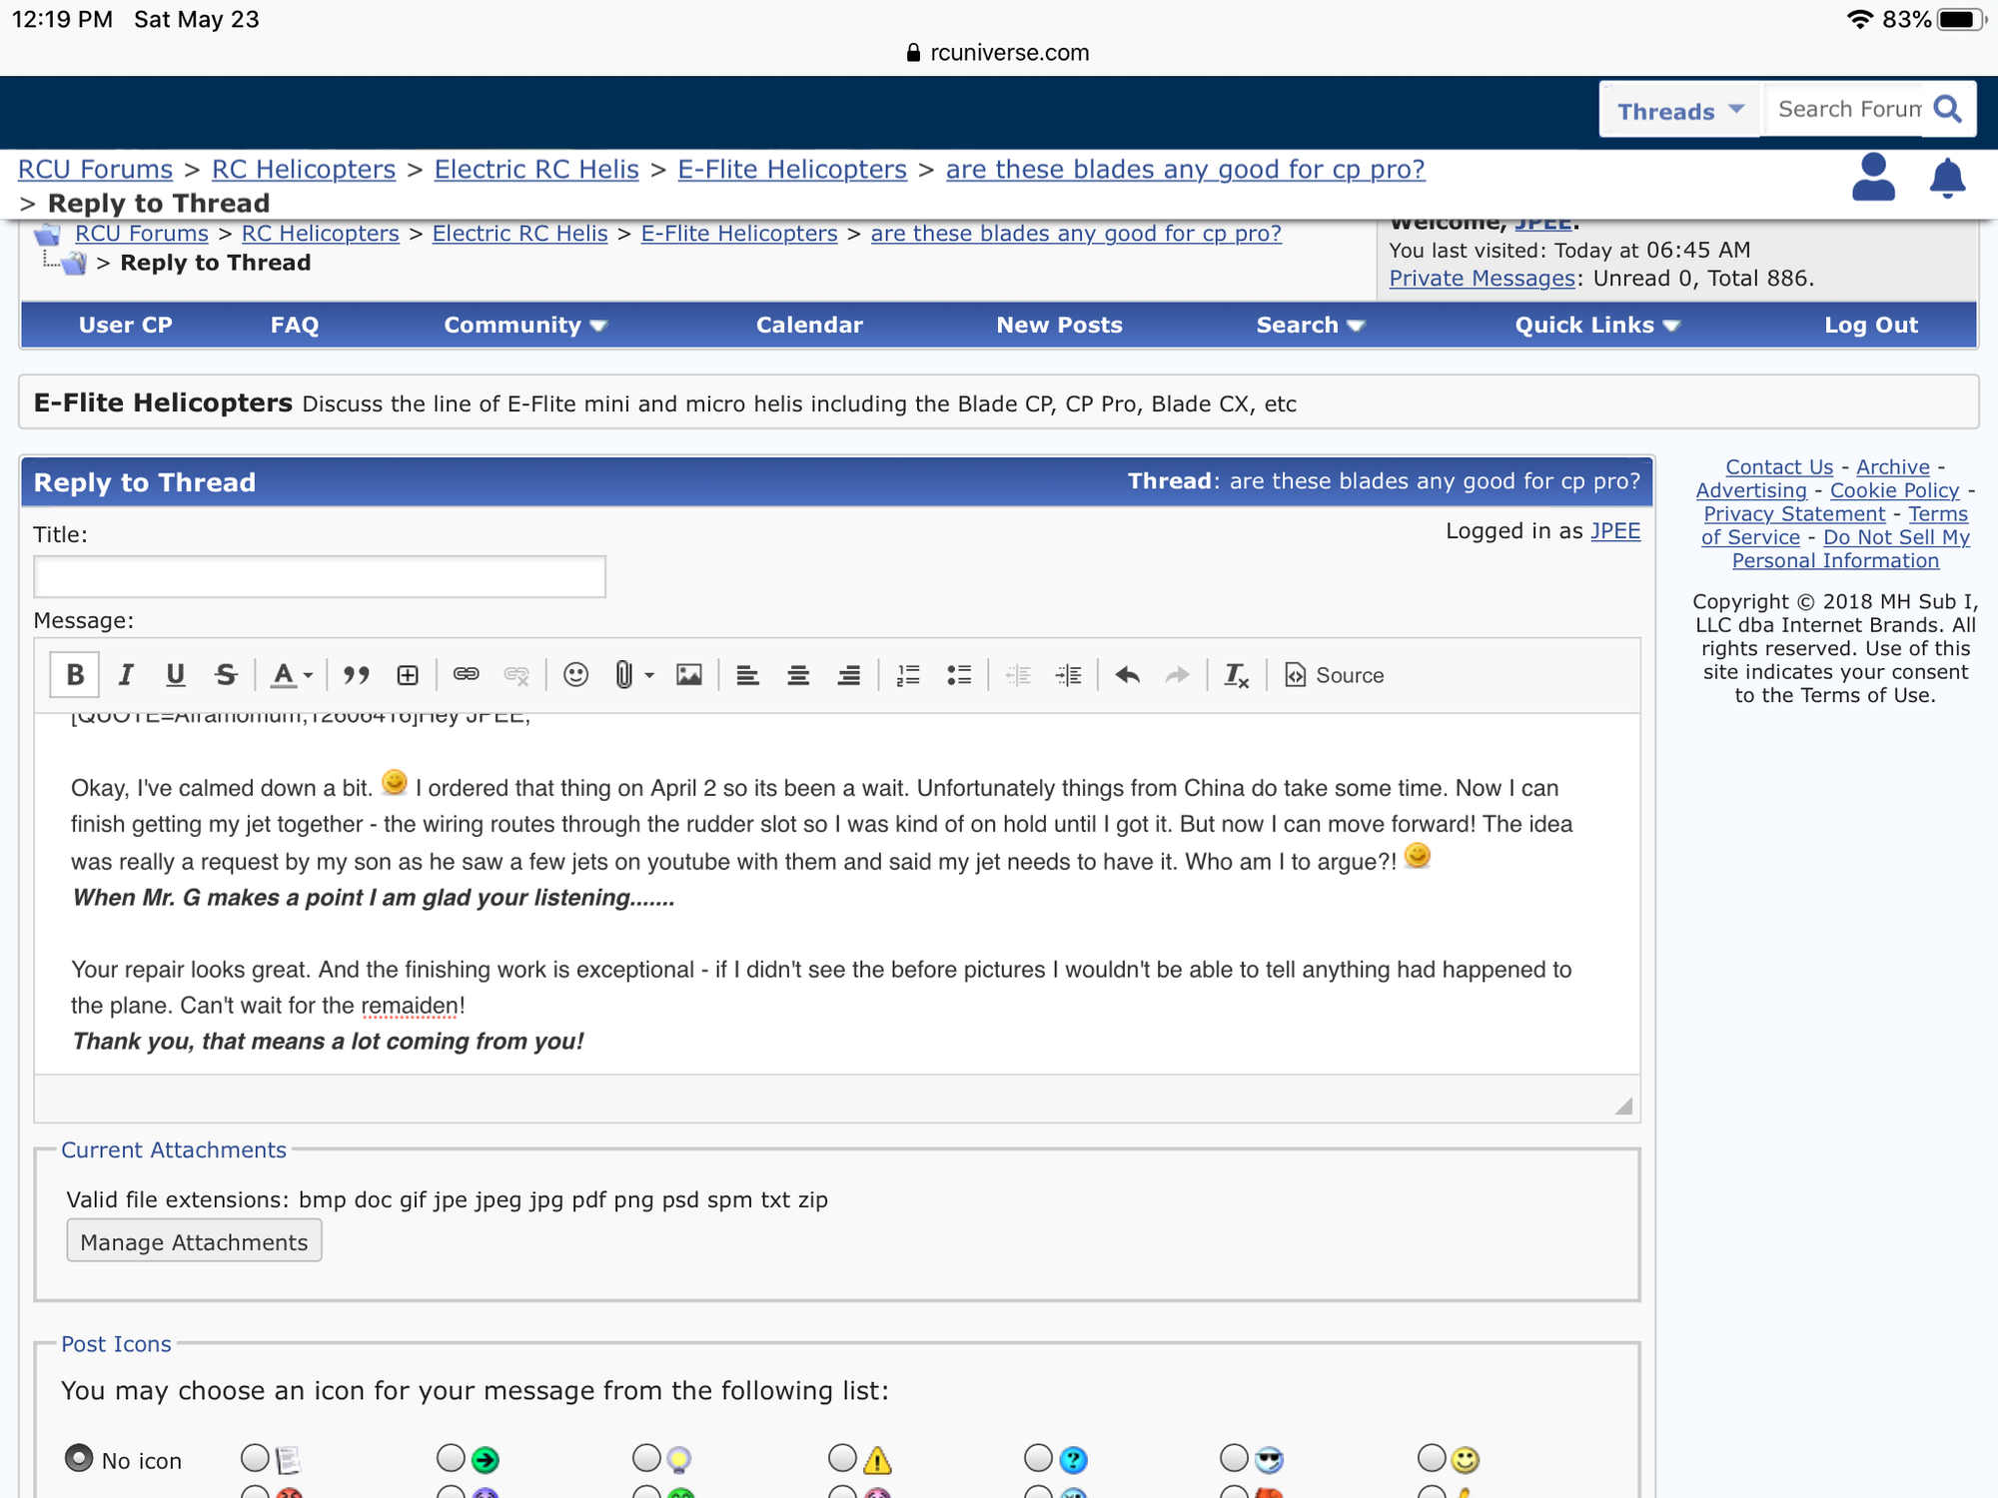Open New Posts in navigation bar
Viewport: 1998px width, 1498px height.
click(1059, 326)
